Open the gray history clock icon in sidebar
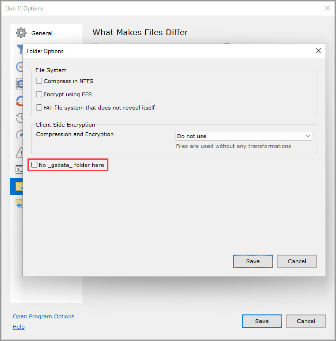Image resolution: width=336 pixels, height=341 pixels. click(19, 118)
